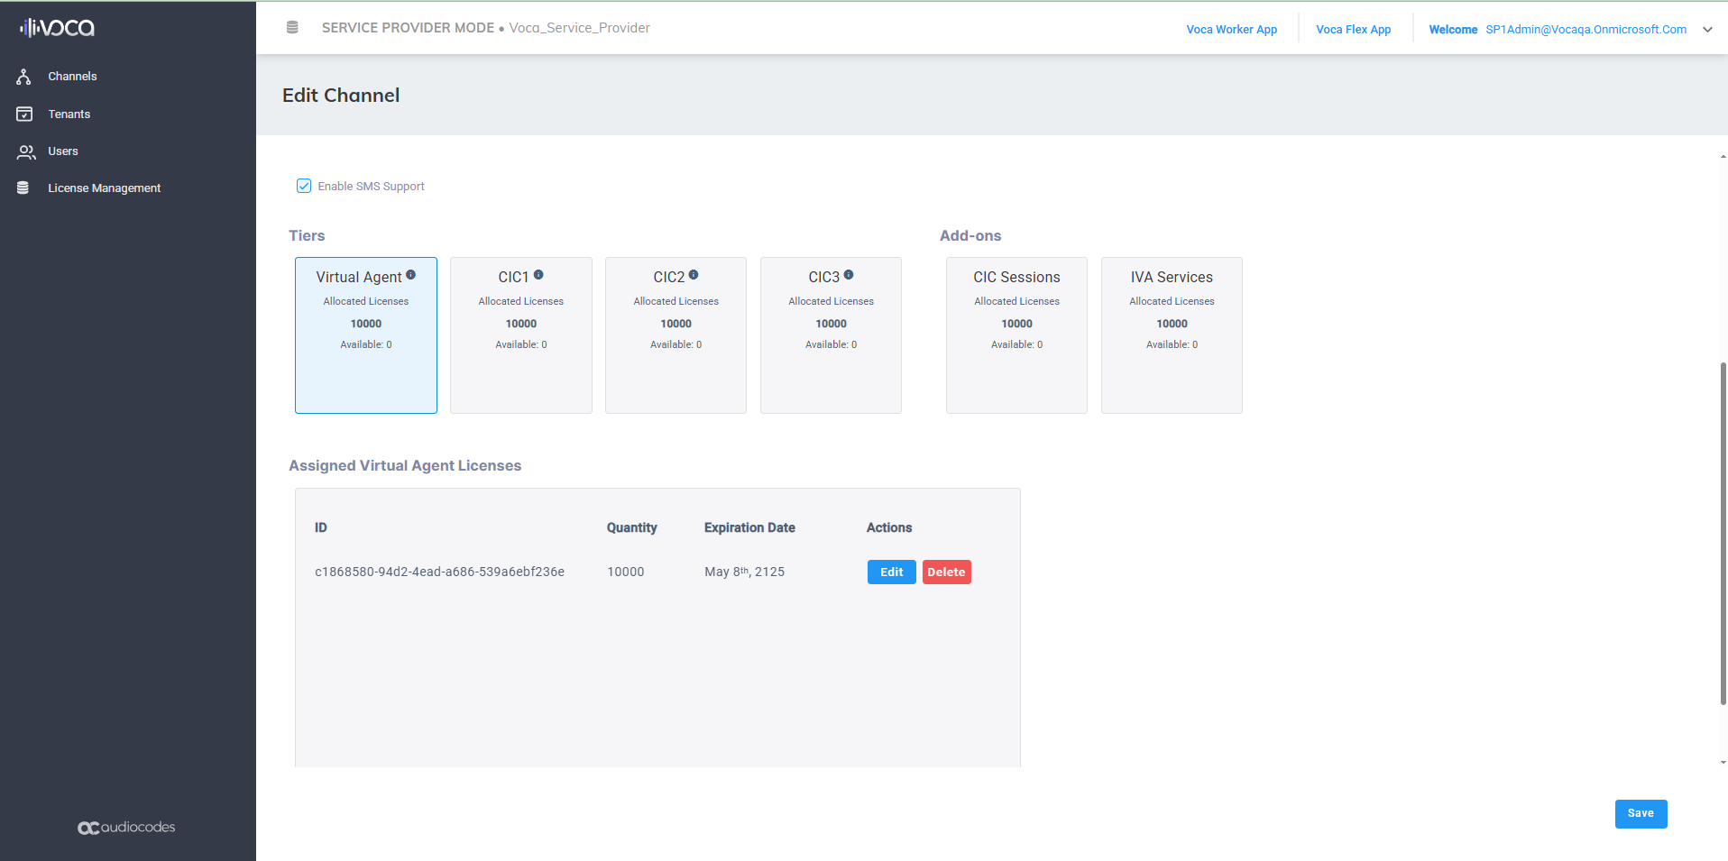Click the Voca logo in sidebar

click(x=58, y=28)
